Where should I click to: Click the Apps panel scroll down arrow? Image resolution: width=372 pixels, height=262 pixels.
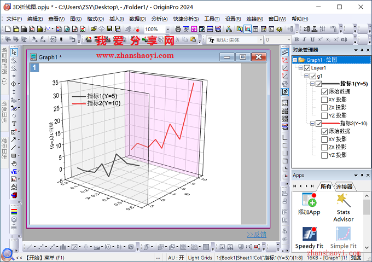[367, 248]
